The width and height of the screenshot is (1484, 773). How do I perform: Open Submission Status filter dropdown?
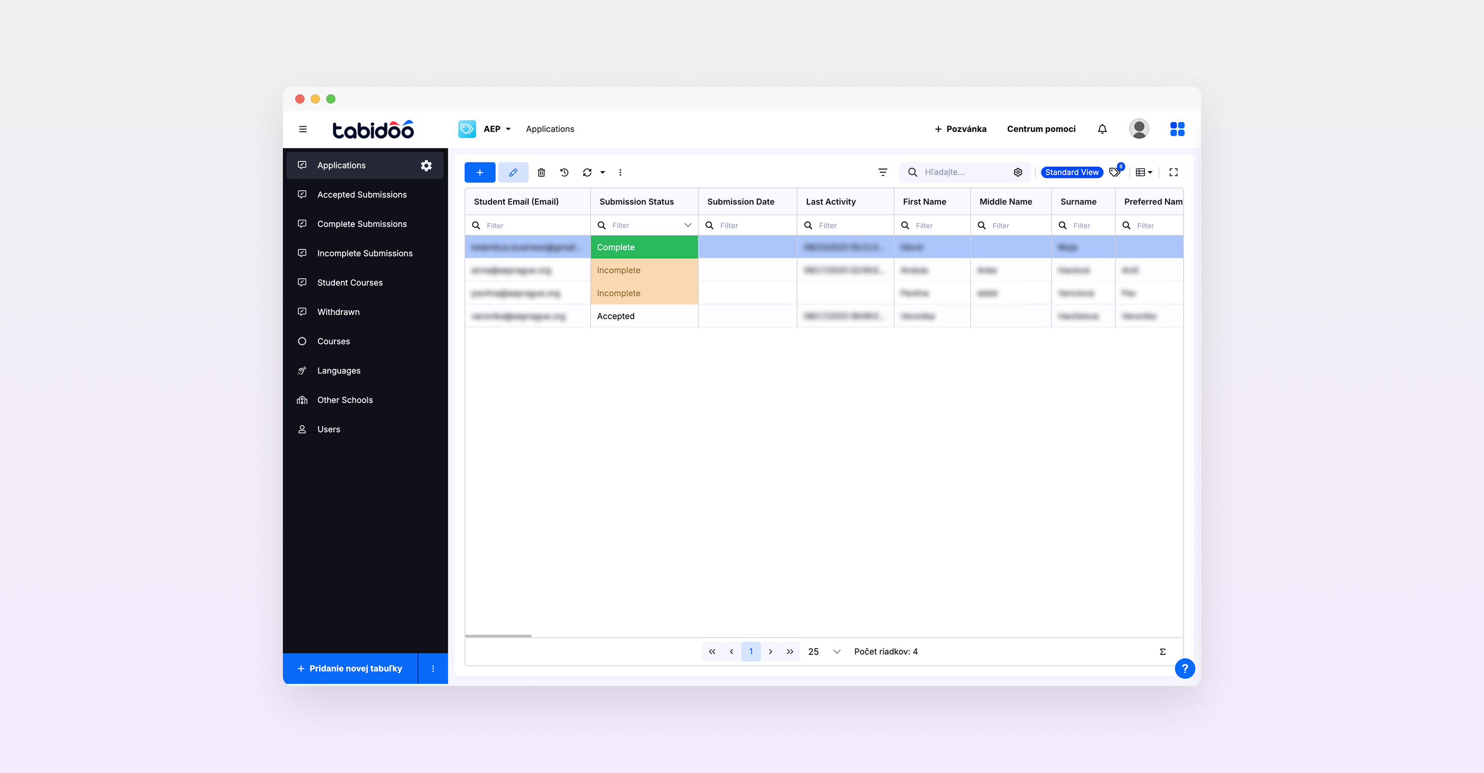[687, 225]
